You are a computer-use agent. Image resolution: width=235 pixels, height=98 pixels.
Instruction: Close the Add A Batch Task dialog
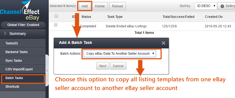(x=163, y=43)
